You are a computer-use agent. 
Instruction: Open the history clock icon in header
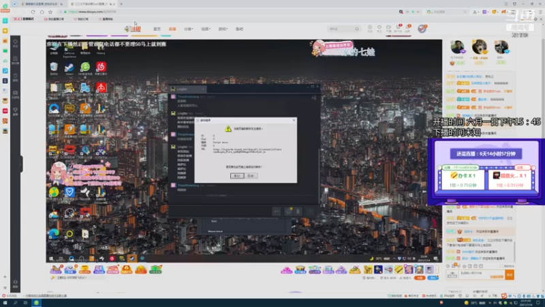[x=370, y=29]
